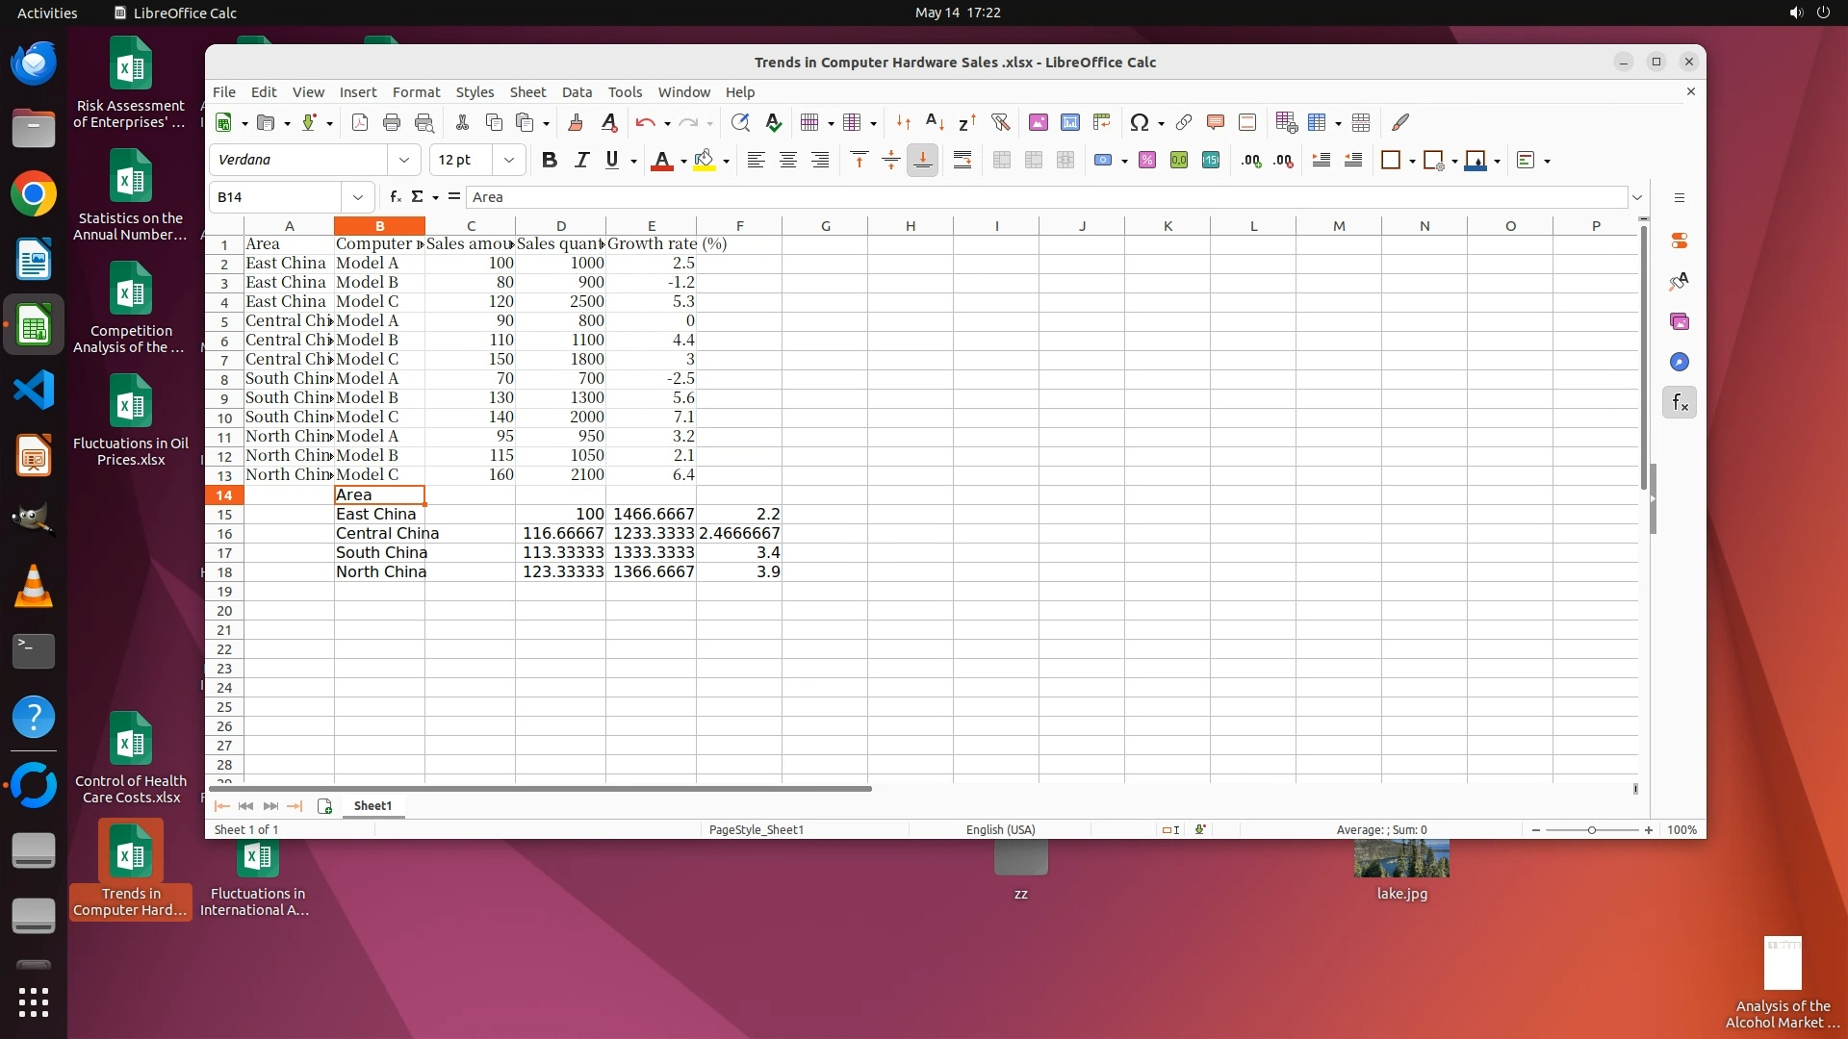
Task: Click the Add Decimal Place icon
Action: pyautogui.click(x=1250, y=161)
